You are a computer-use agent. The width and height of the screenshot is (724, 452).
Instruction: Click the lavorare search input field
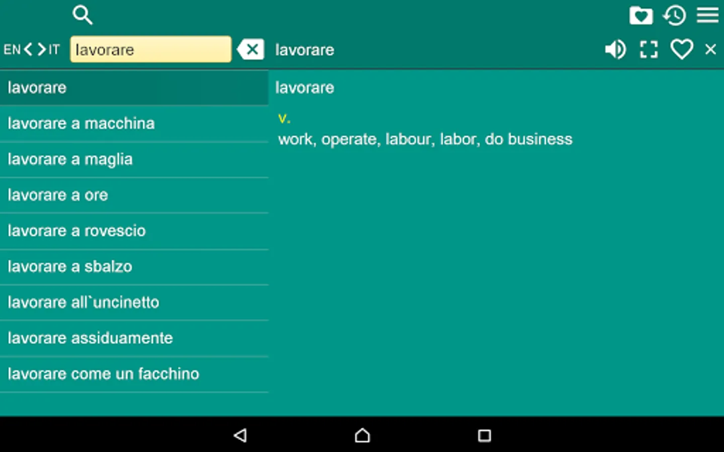tap(151, 49)
